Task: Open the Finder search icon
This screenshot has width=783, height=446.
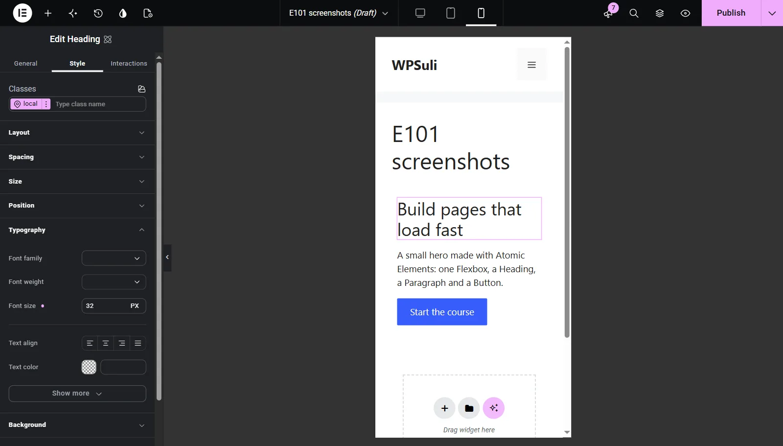Action: tap(634, 13)
